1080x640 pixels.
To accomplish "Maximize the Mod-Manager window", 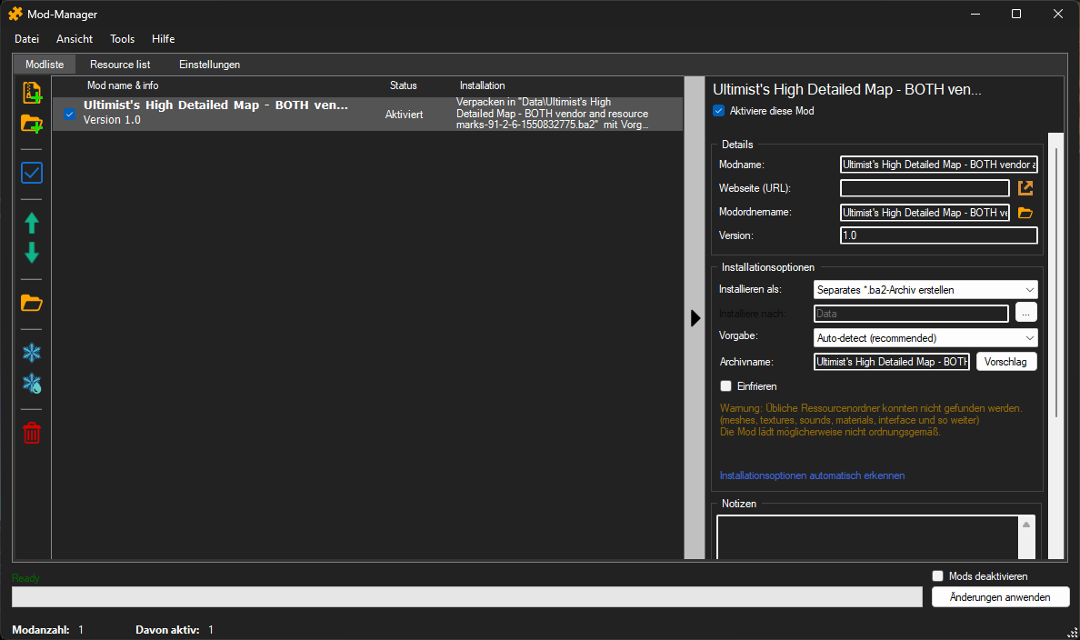I will pyautogui.click(x=1016, y=14).
